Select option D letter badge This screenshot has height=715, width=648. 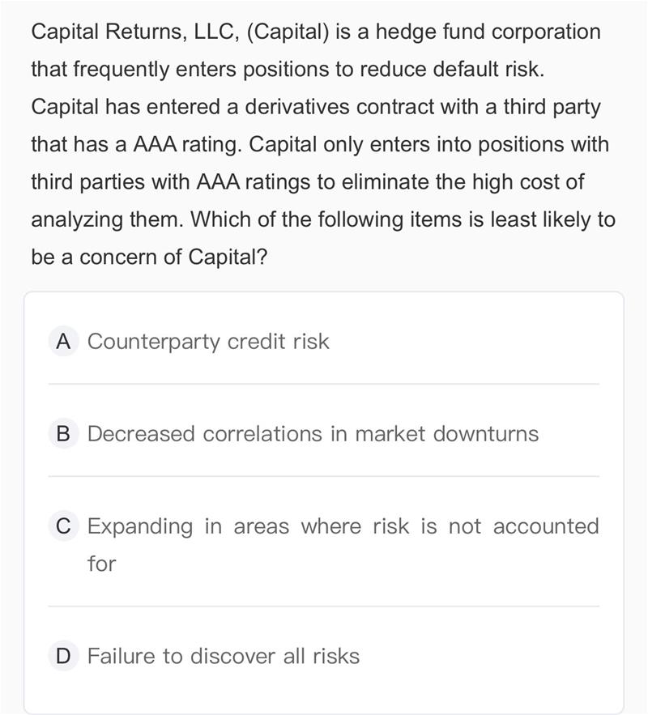(62, 656)
